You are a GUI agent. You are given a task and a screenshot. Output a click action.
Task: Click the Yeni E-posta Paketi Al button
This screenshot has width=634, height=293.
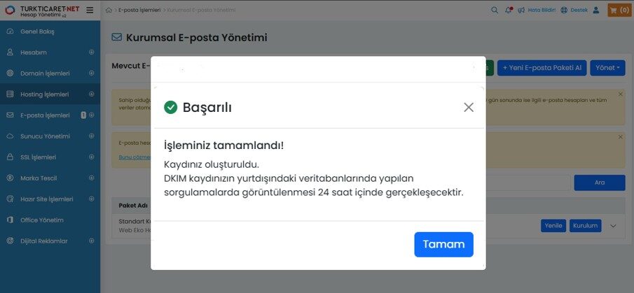click(542, 68)
